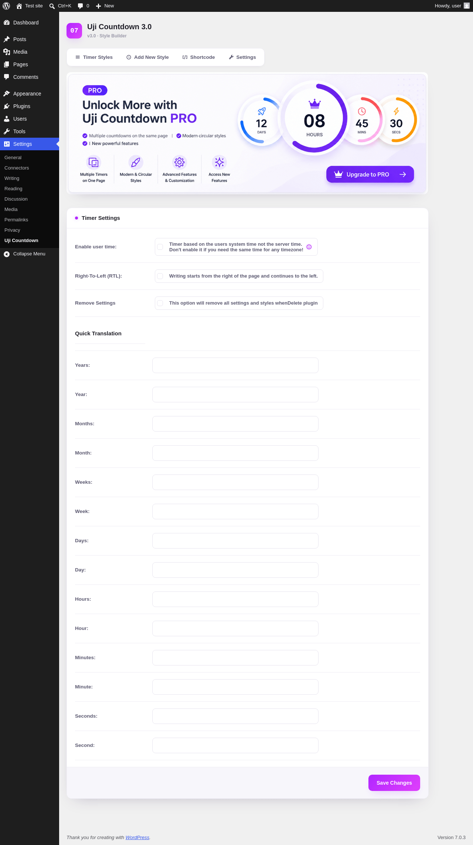The width and height of the screenshot is (473, 845).
Task: Select the Settings tab in Uji Countdown
Action: click(242, 57)
